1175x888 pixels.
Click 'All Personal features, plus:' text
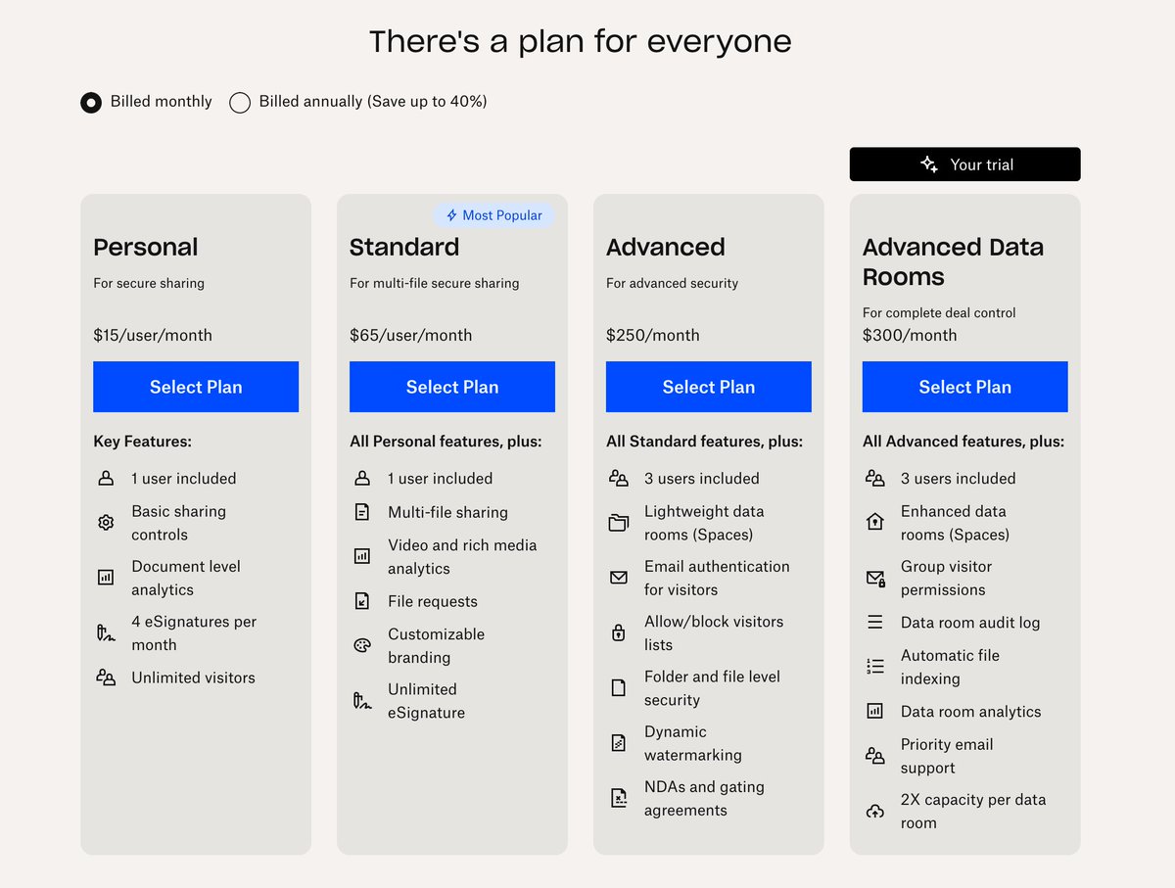[446, 442]
